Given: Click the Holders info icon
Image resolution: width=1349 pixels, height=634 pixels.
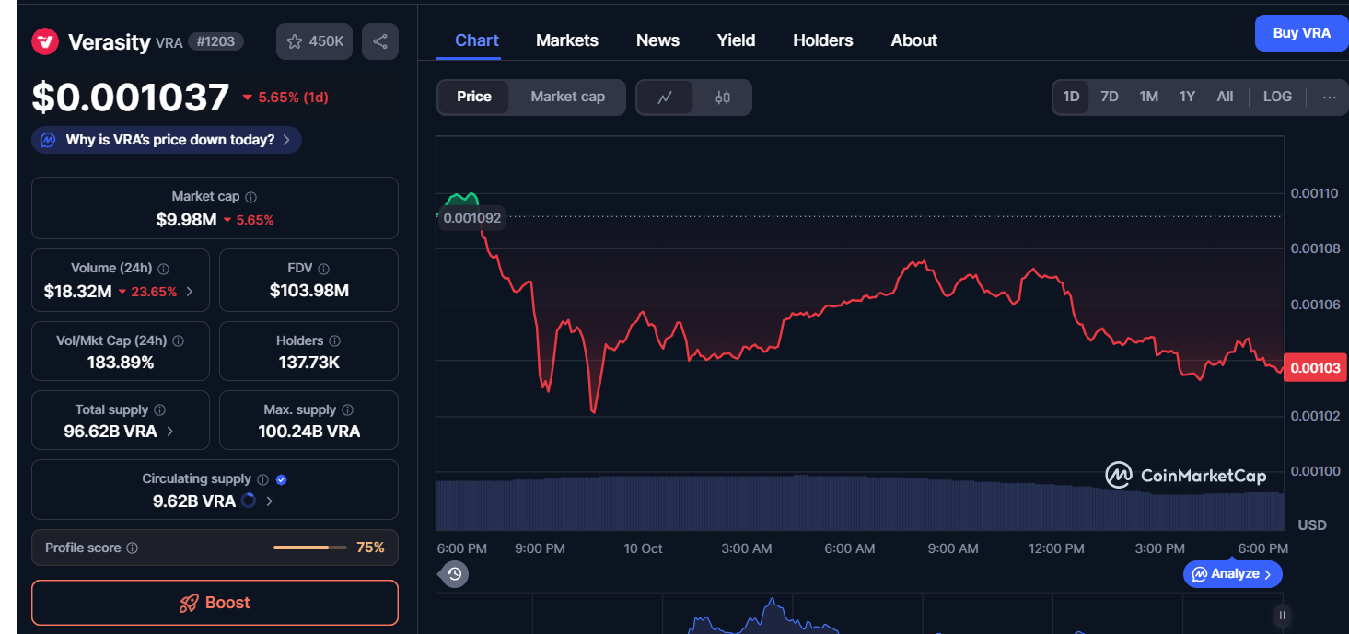Looking at the screenshot, I should [334, 341].
